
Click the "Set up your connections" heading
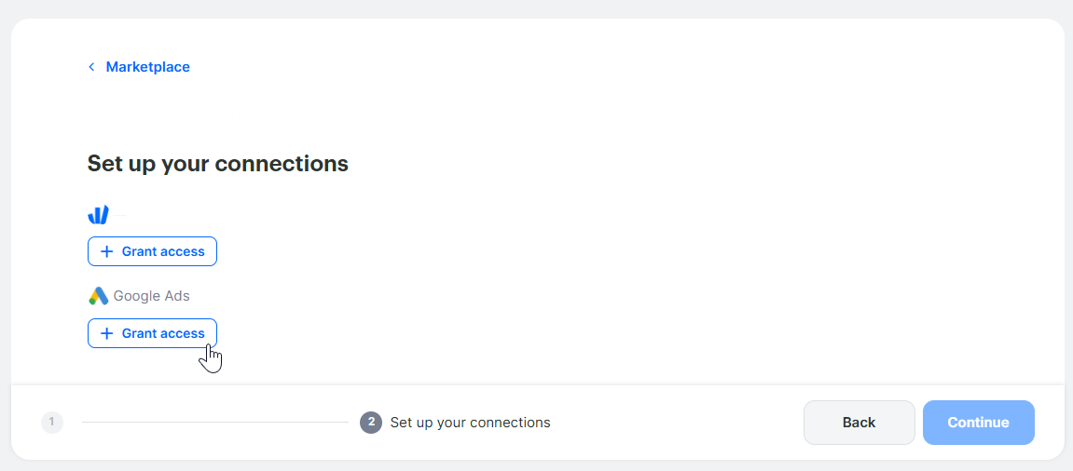(217, 164)
